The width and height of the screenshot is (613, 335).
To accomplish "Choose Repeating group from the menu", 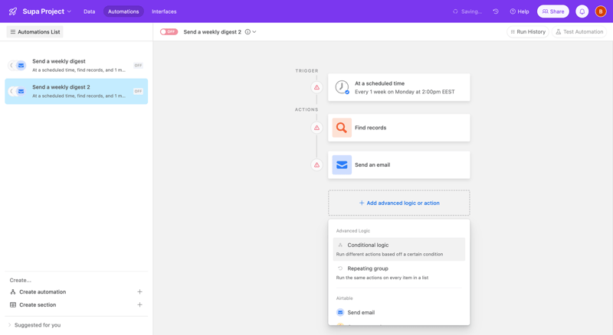I will pyautogui.click(x=398, y=272).
